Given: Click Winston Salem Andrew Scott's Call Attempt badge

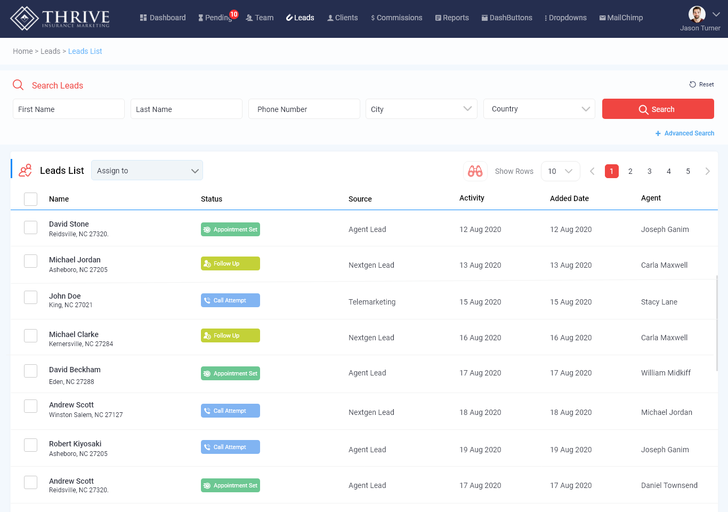Looking at the screenshot, I should (x=230, y=411).
